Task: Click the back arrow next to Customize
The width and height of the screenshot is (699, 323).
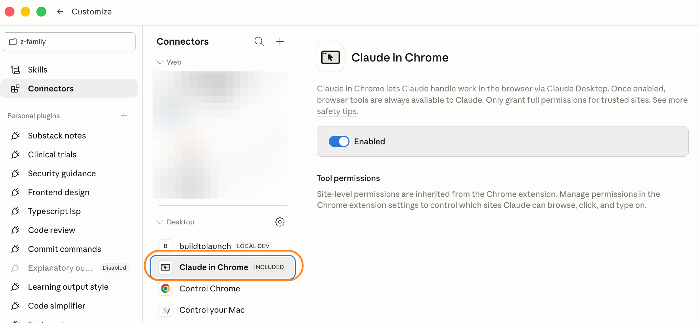Action: point(60,12)
